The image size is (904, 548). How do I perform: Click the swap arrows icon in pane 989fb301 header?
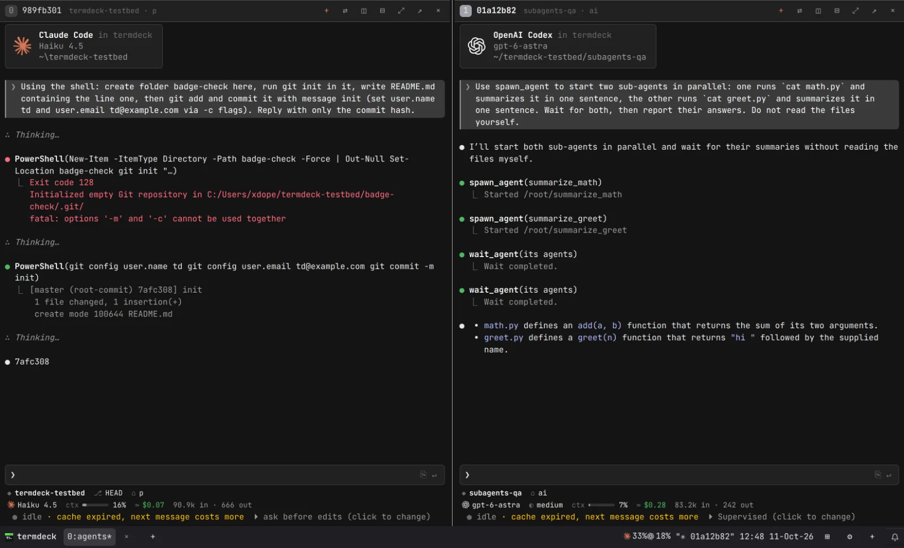pyautogui.click(x=345, y=11)
